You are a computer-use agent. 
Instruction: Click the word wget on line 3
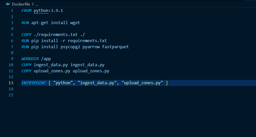(x=75, y=23)
